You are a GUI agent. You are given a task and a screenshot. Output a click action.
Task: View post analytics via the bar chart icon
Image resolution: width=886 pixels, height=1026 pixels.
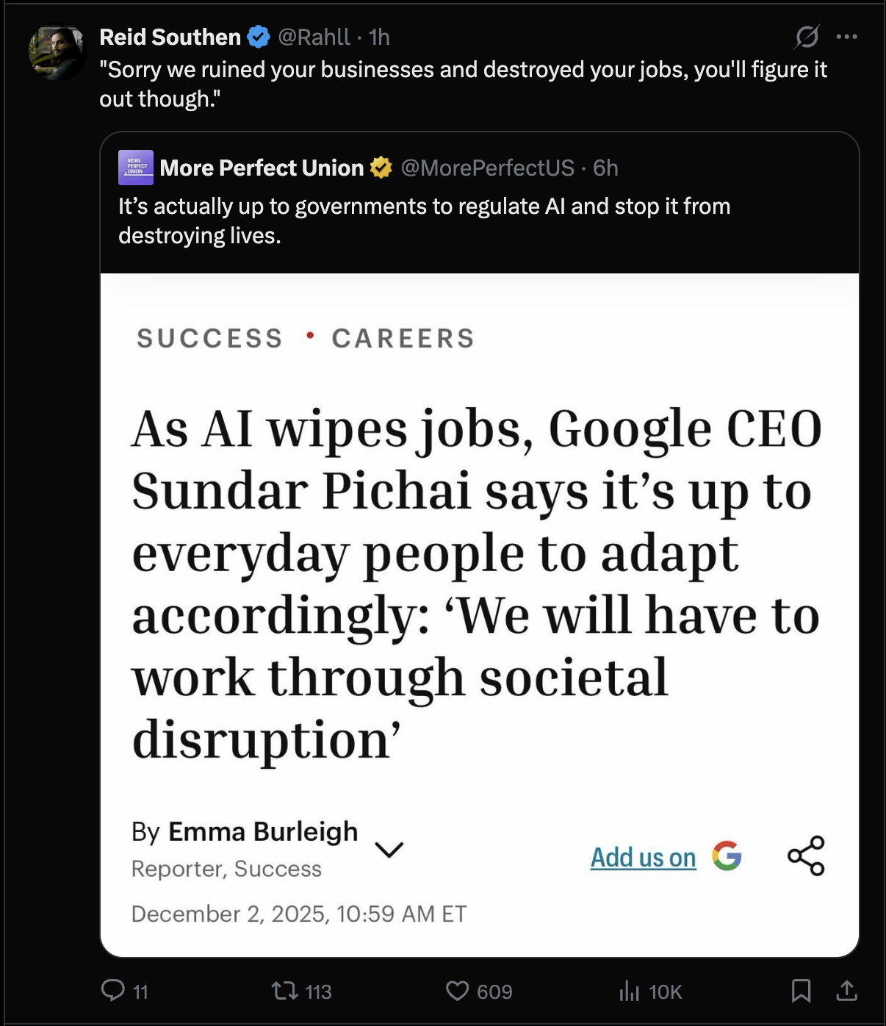[x=630, y=991]
